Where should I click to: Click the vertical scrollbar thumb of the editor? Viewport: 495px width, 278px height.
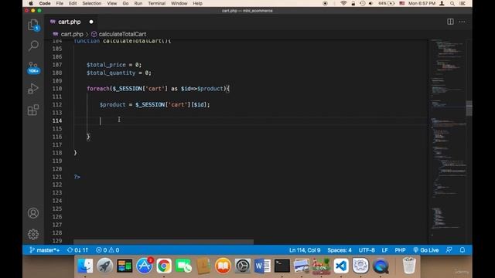469,108
